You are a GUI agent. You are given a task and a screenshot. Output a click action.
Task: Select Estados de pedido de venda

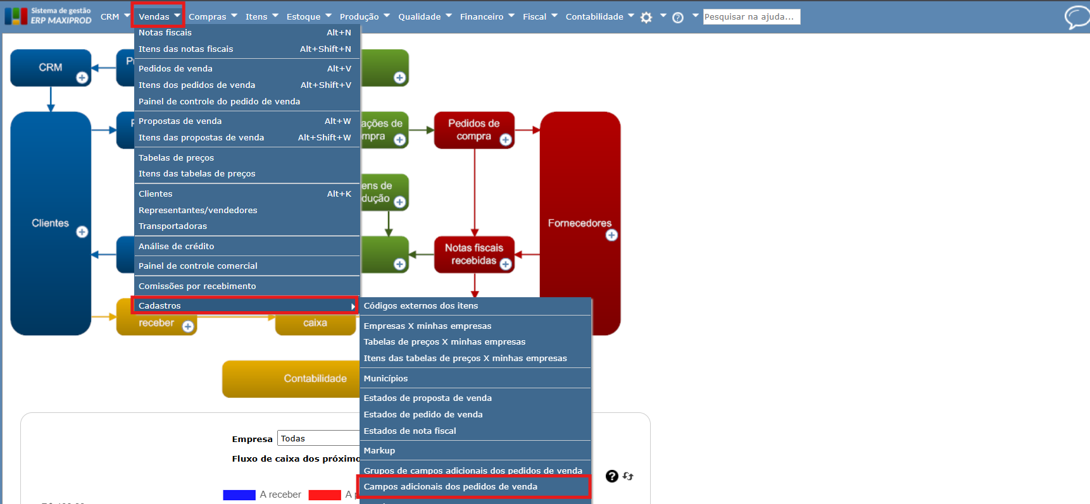tap(475, 414)
